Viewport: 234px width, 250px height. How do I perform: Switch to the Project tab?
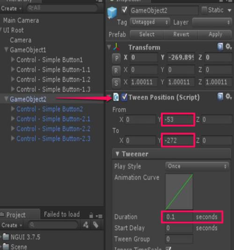point(16,215)
